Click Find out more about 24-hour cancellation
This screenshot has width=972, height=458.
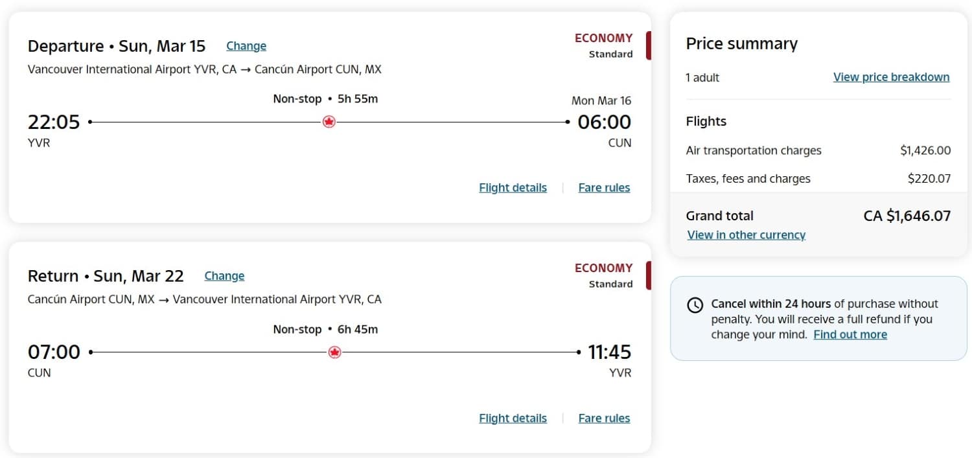pos(850,334)
